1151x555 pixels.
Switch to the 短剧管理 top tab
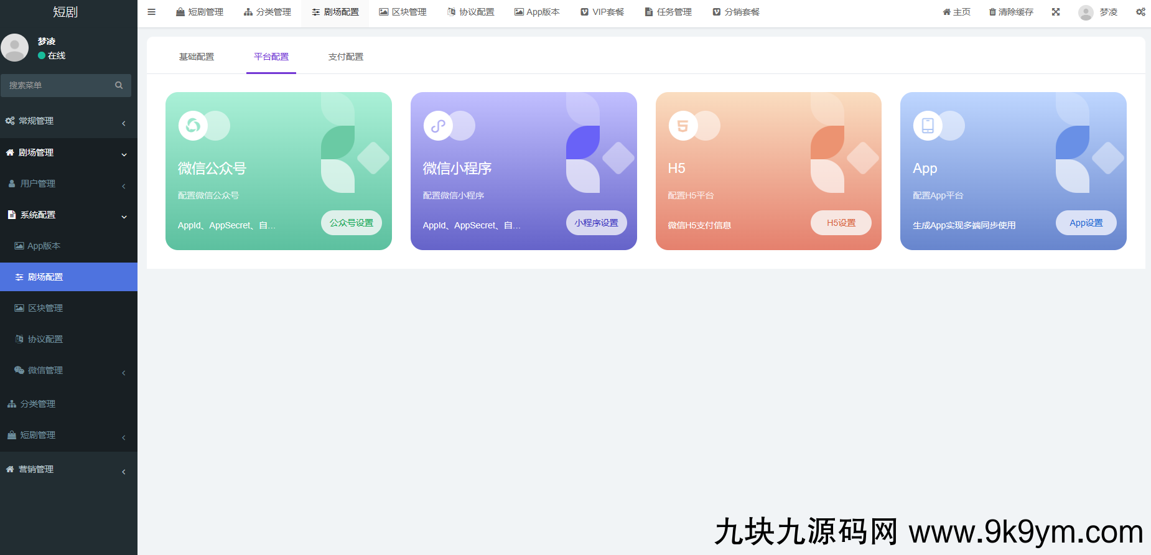click(200, 12)
